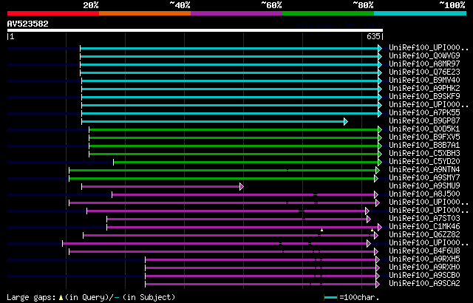Click the purple ~60% identity legend segment
473x303 pixels.
click(236, 13)
